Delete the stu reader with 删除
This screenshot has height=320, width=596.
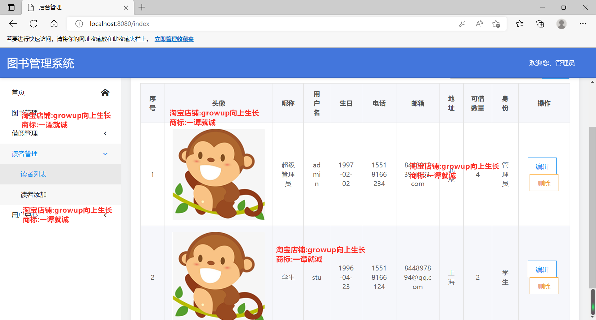coord(544,286)
